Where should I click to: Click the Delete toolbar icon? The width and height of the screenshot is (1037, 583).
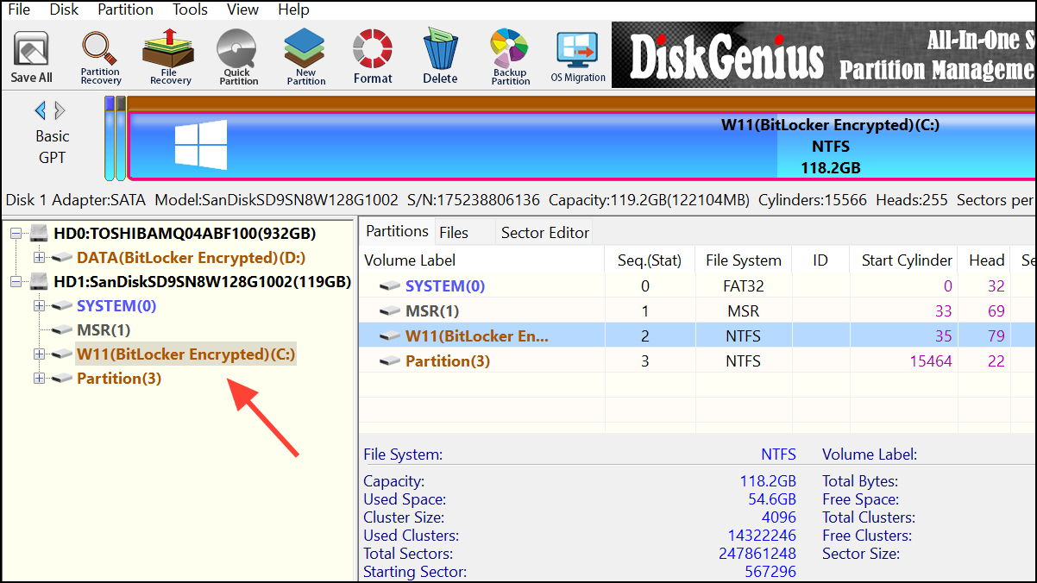440,56
